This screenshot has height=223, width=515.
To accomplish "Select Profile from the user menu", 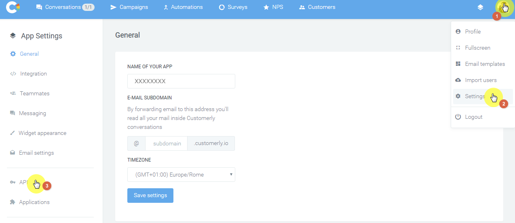I will 483,32.
